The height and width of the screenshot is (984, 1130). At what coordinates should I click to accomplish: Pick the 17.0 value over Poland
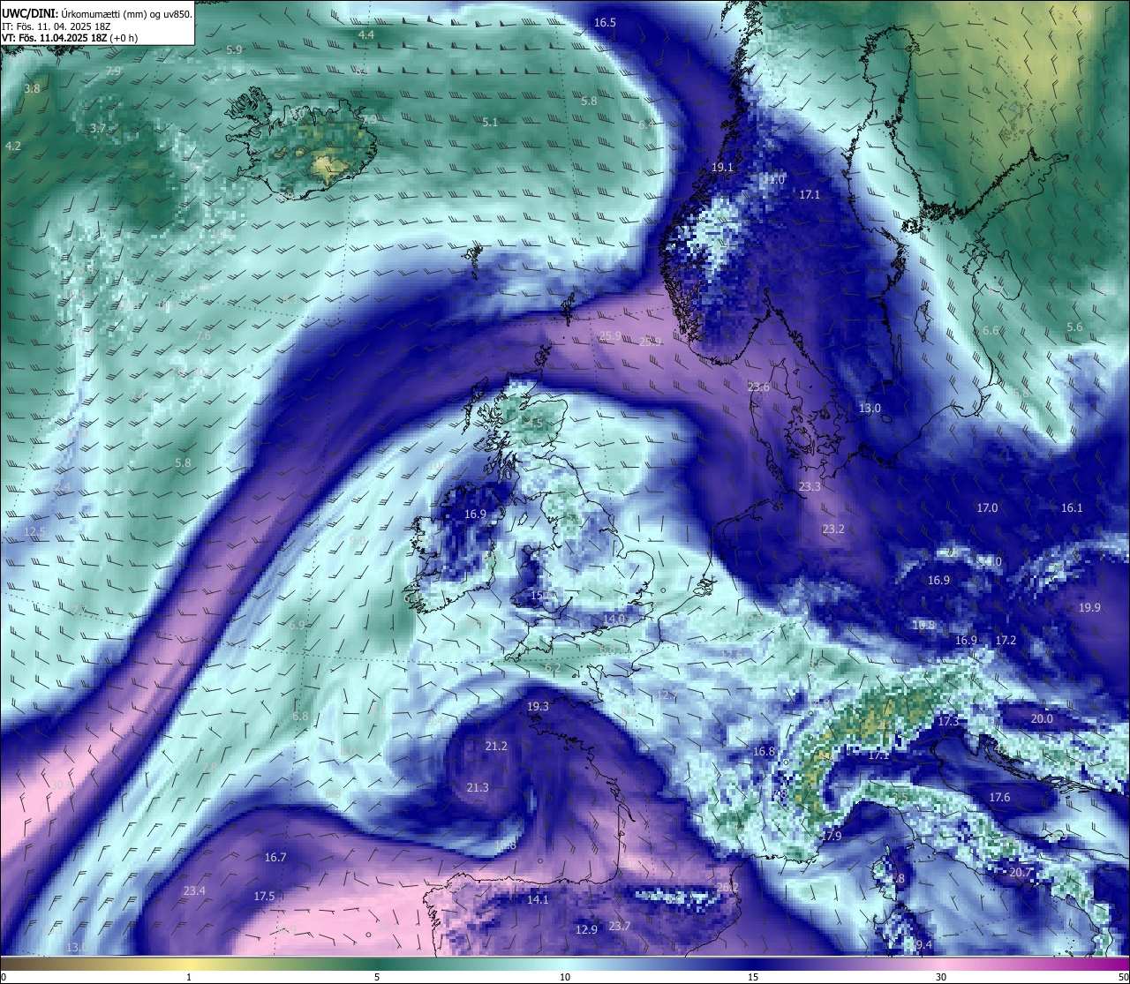pyautogui.click(x=987, y=508)
